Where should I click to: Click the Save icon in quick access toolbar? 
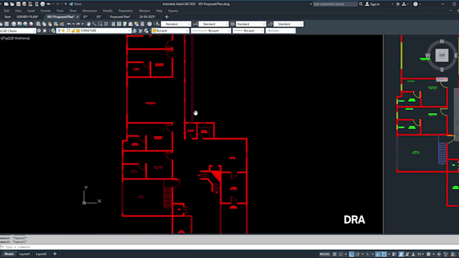click(18, 4)
